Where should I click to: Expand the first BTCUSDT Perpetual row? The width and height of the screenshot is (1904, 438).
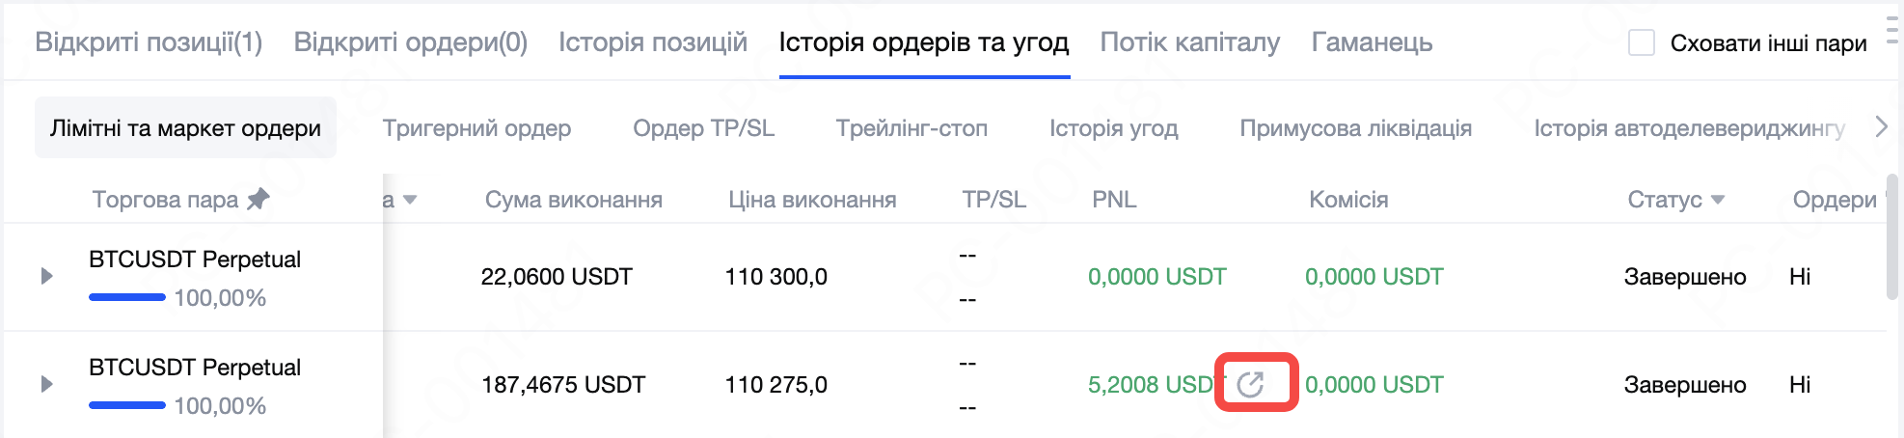coord(46,277)
